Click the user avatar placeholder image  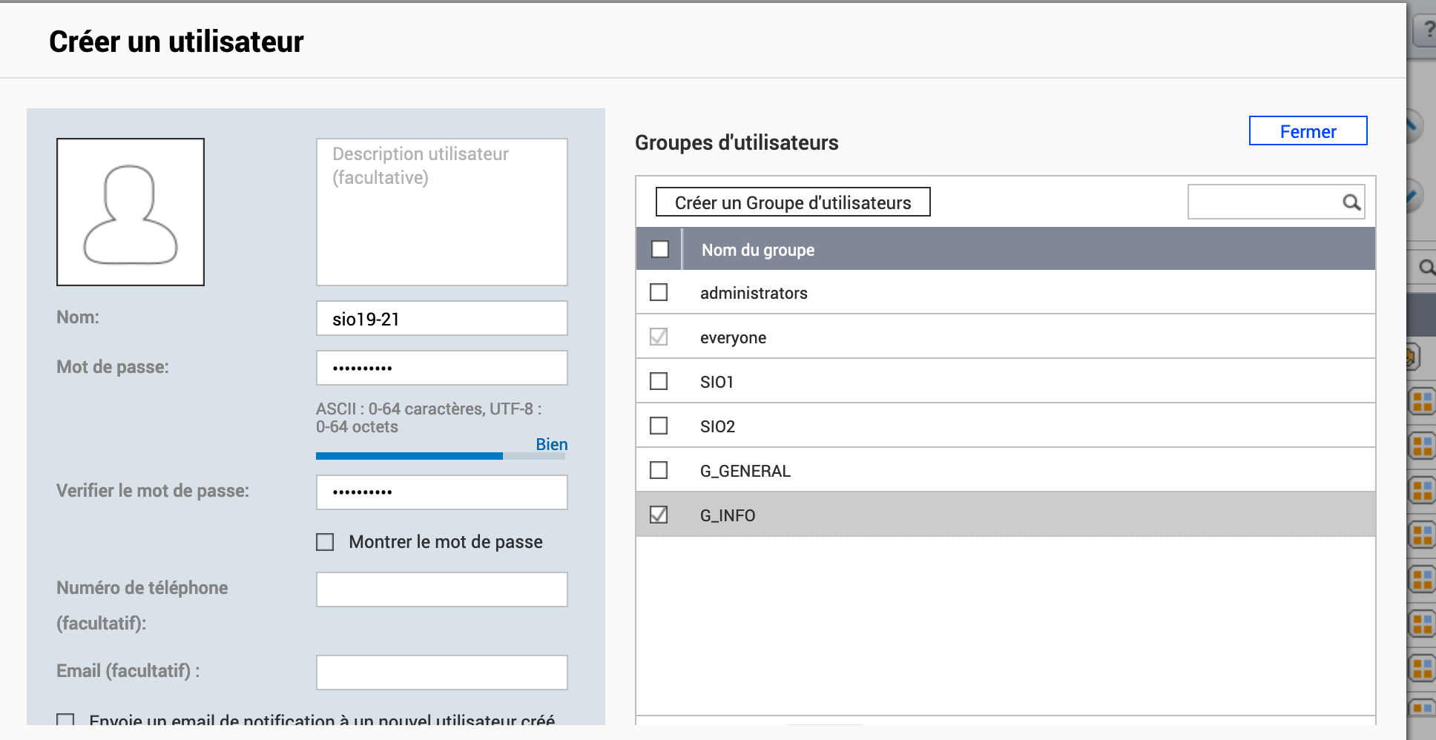(131, 212)
